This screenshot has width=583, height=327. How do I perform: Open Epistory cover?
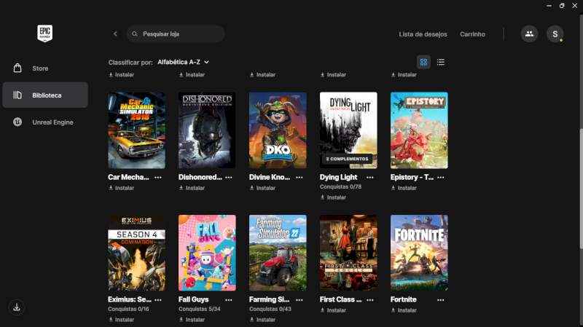419,130
